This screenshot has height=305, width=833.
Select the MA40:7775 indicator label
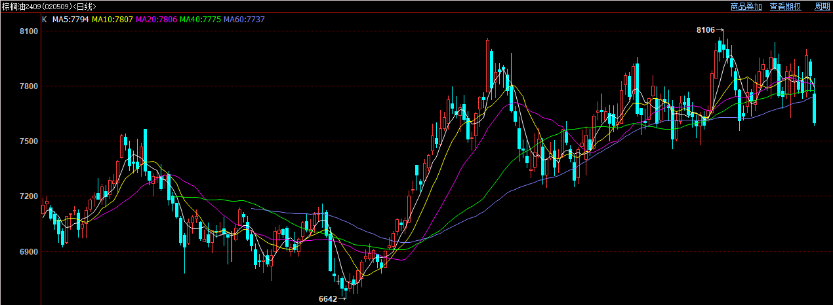pyautogui.click(x=200, y=20)
